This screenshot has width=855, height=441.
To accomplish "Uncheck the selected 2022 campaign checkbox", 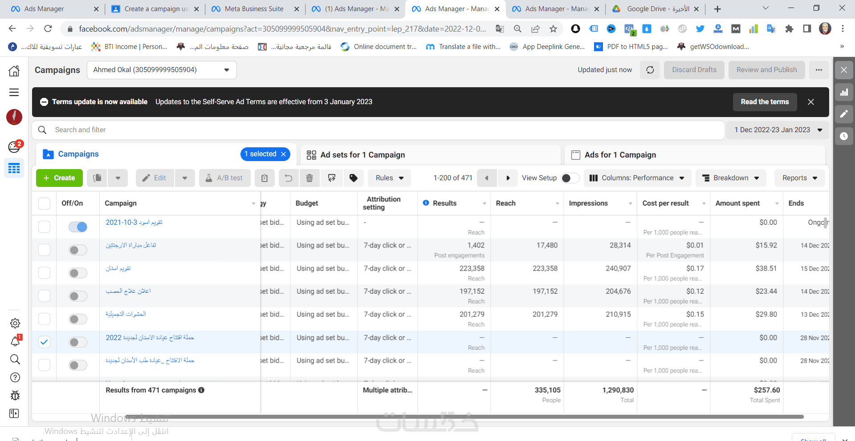I will pos(44,342).
